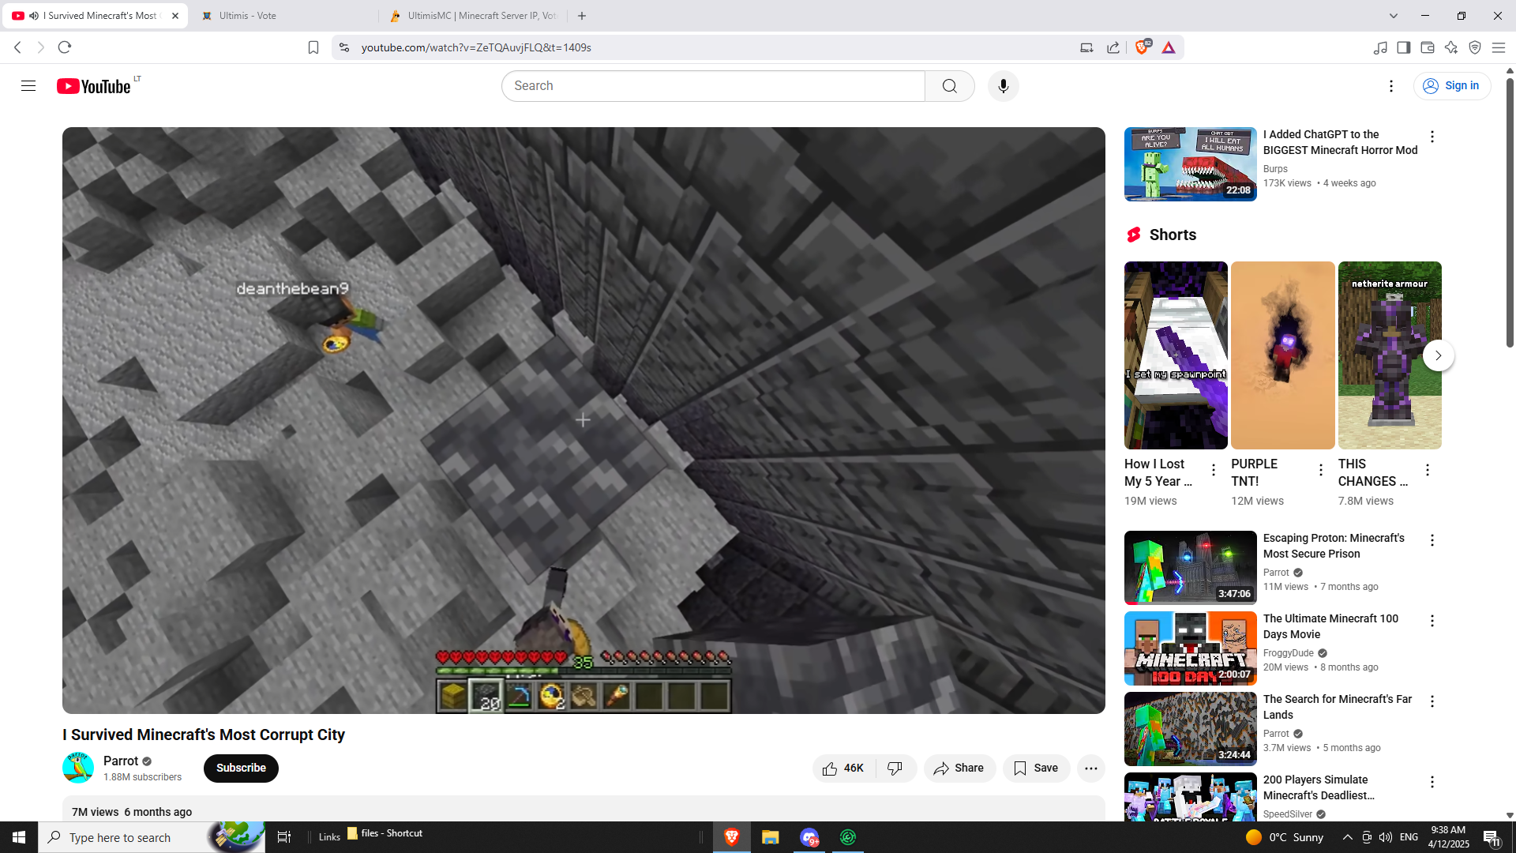Subscribe to the Parrot channel

pyautogui.click(x=241, y=768)
